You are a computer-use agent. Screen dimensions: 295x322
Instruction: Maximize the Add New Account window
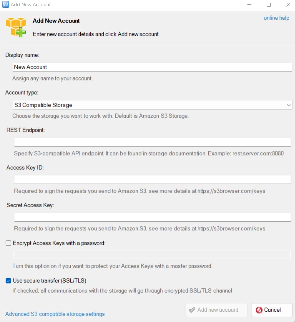point(269,5)
